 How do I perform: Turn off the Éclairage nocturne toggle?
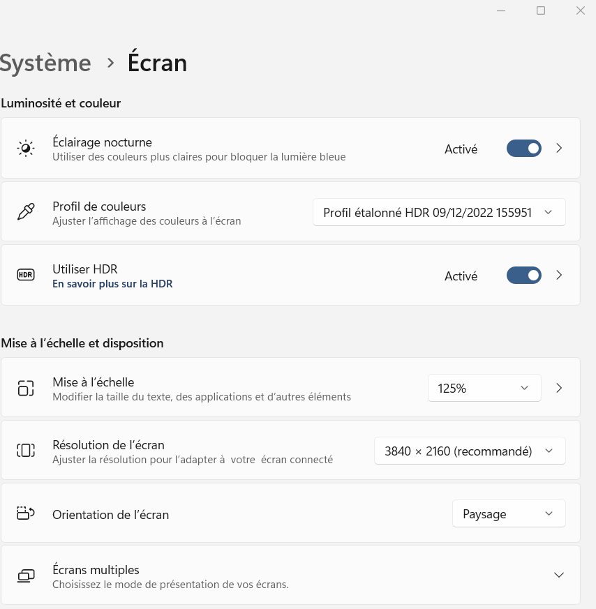[x=523, y=149]
